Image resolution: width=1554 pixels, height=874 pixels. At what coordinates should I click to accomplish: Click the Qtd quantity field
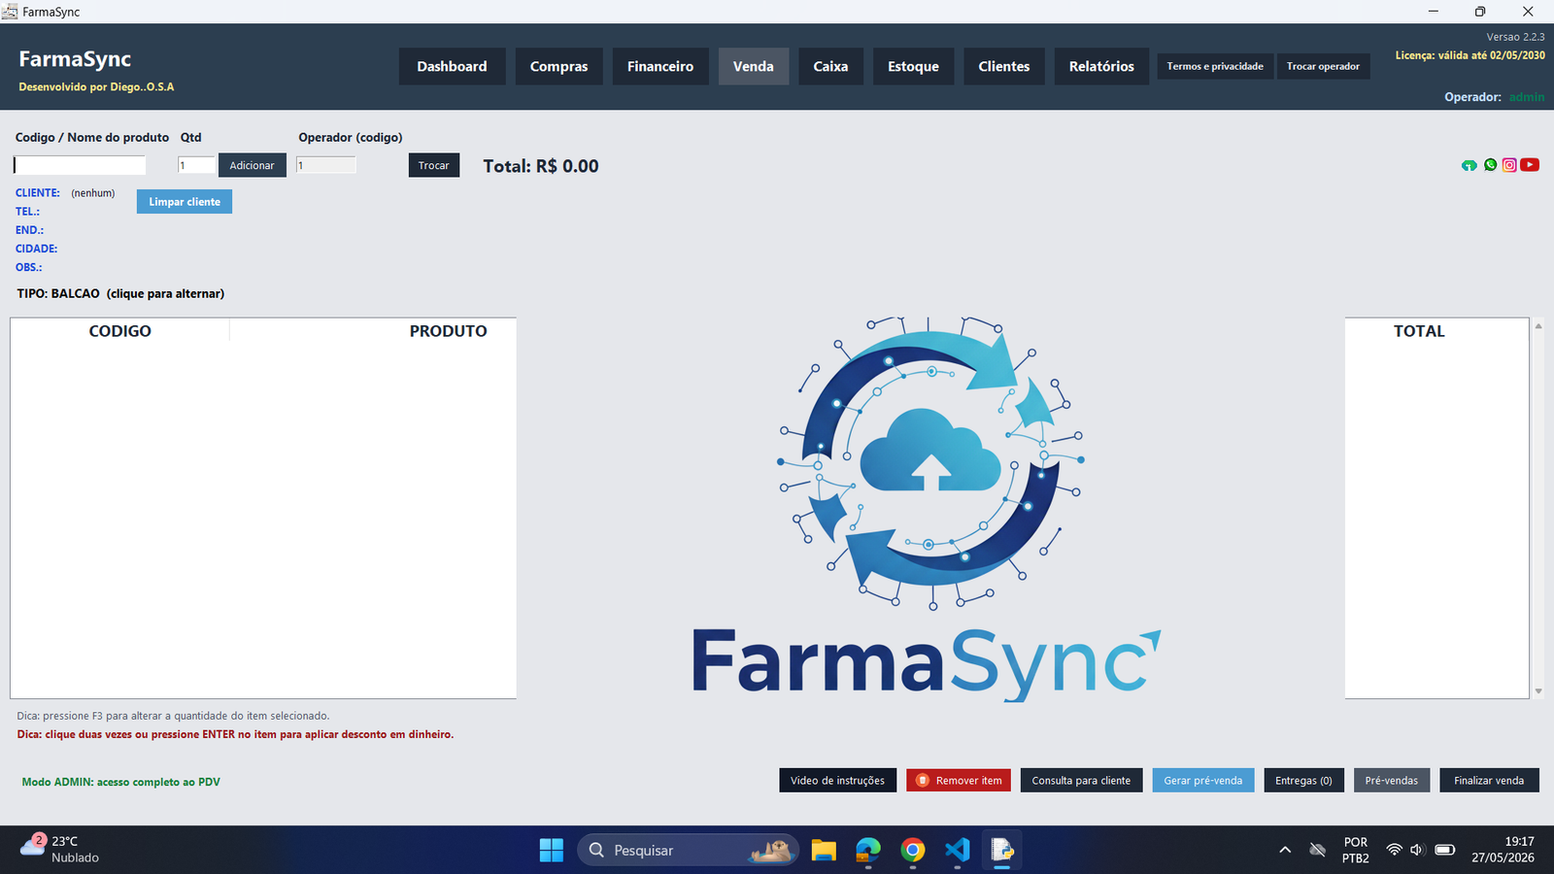coord(196,165)
